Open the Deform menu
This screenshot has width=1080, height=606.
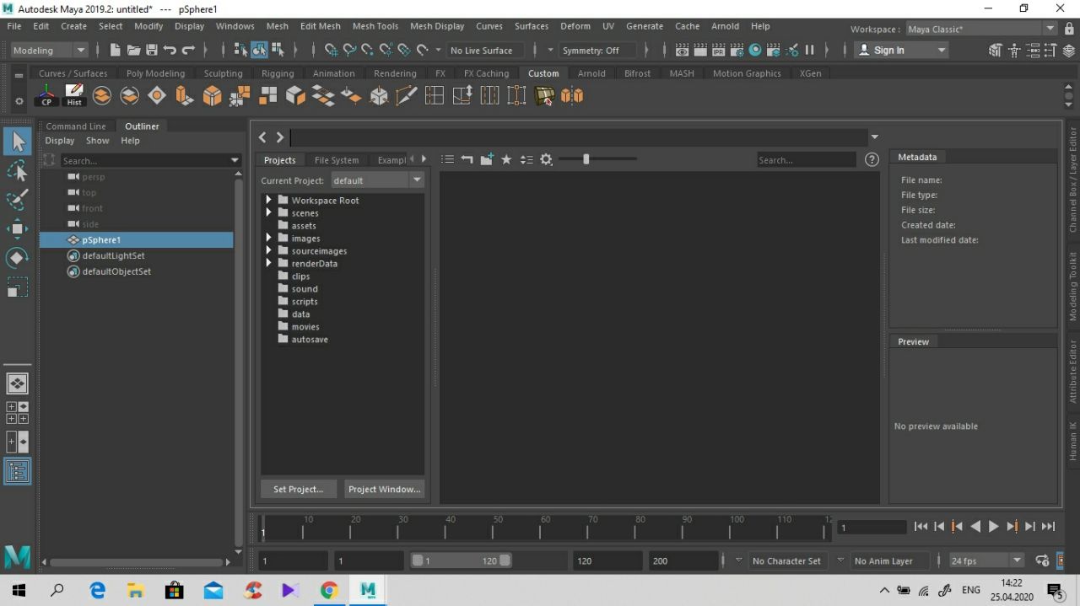click(x=575, y=26)
